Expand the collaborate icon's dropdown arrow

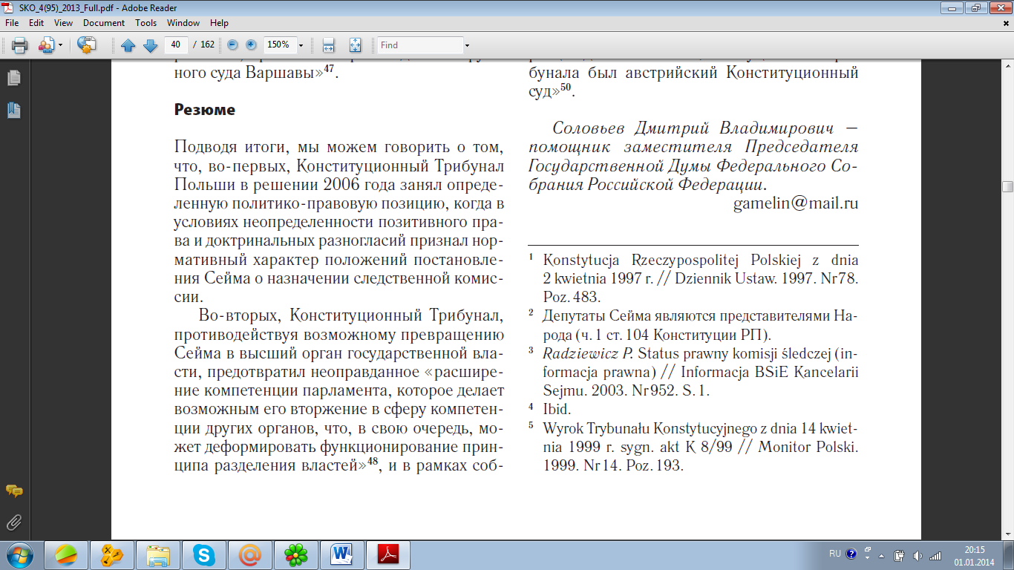(60, 45)
